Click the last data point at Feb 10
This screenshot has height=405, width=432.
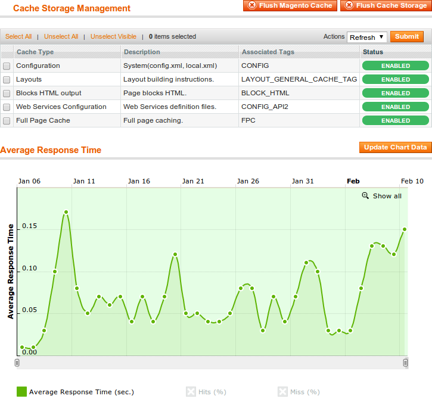405,229
